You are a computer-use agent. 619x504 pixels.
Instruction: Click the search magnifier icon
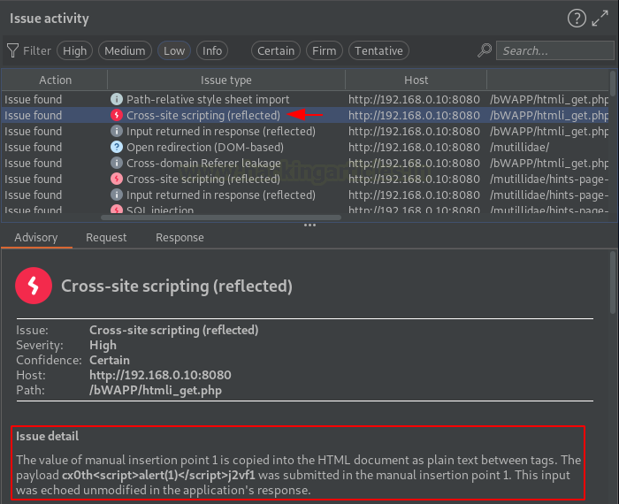click(485, 50)
